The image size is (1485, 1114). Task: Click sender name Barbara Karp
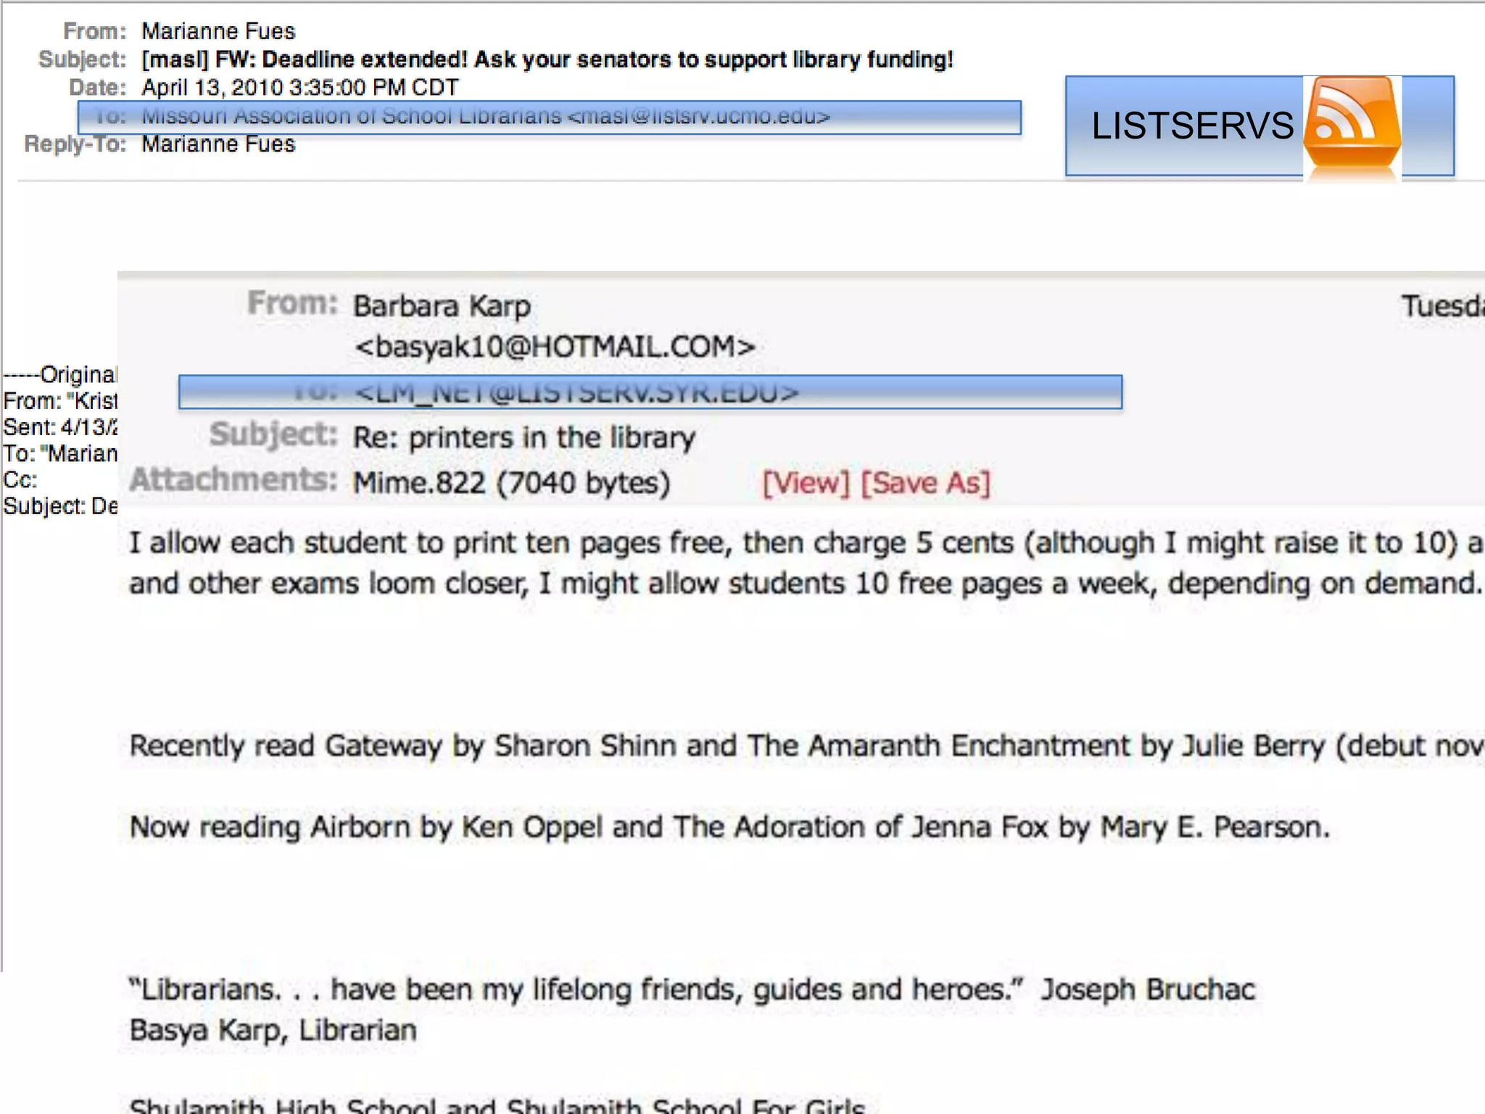442,306
